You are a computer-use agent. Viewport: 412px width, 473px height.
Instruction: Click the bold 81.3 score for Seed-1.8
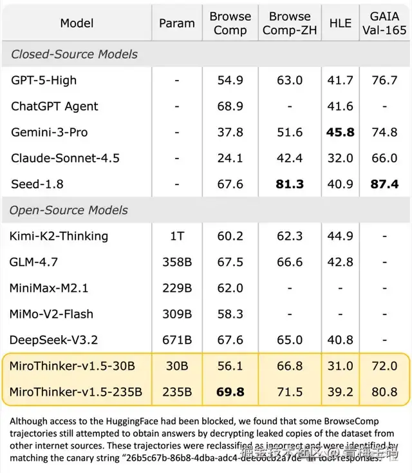(x=290, y=184)
